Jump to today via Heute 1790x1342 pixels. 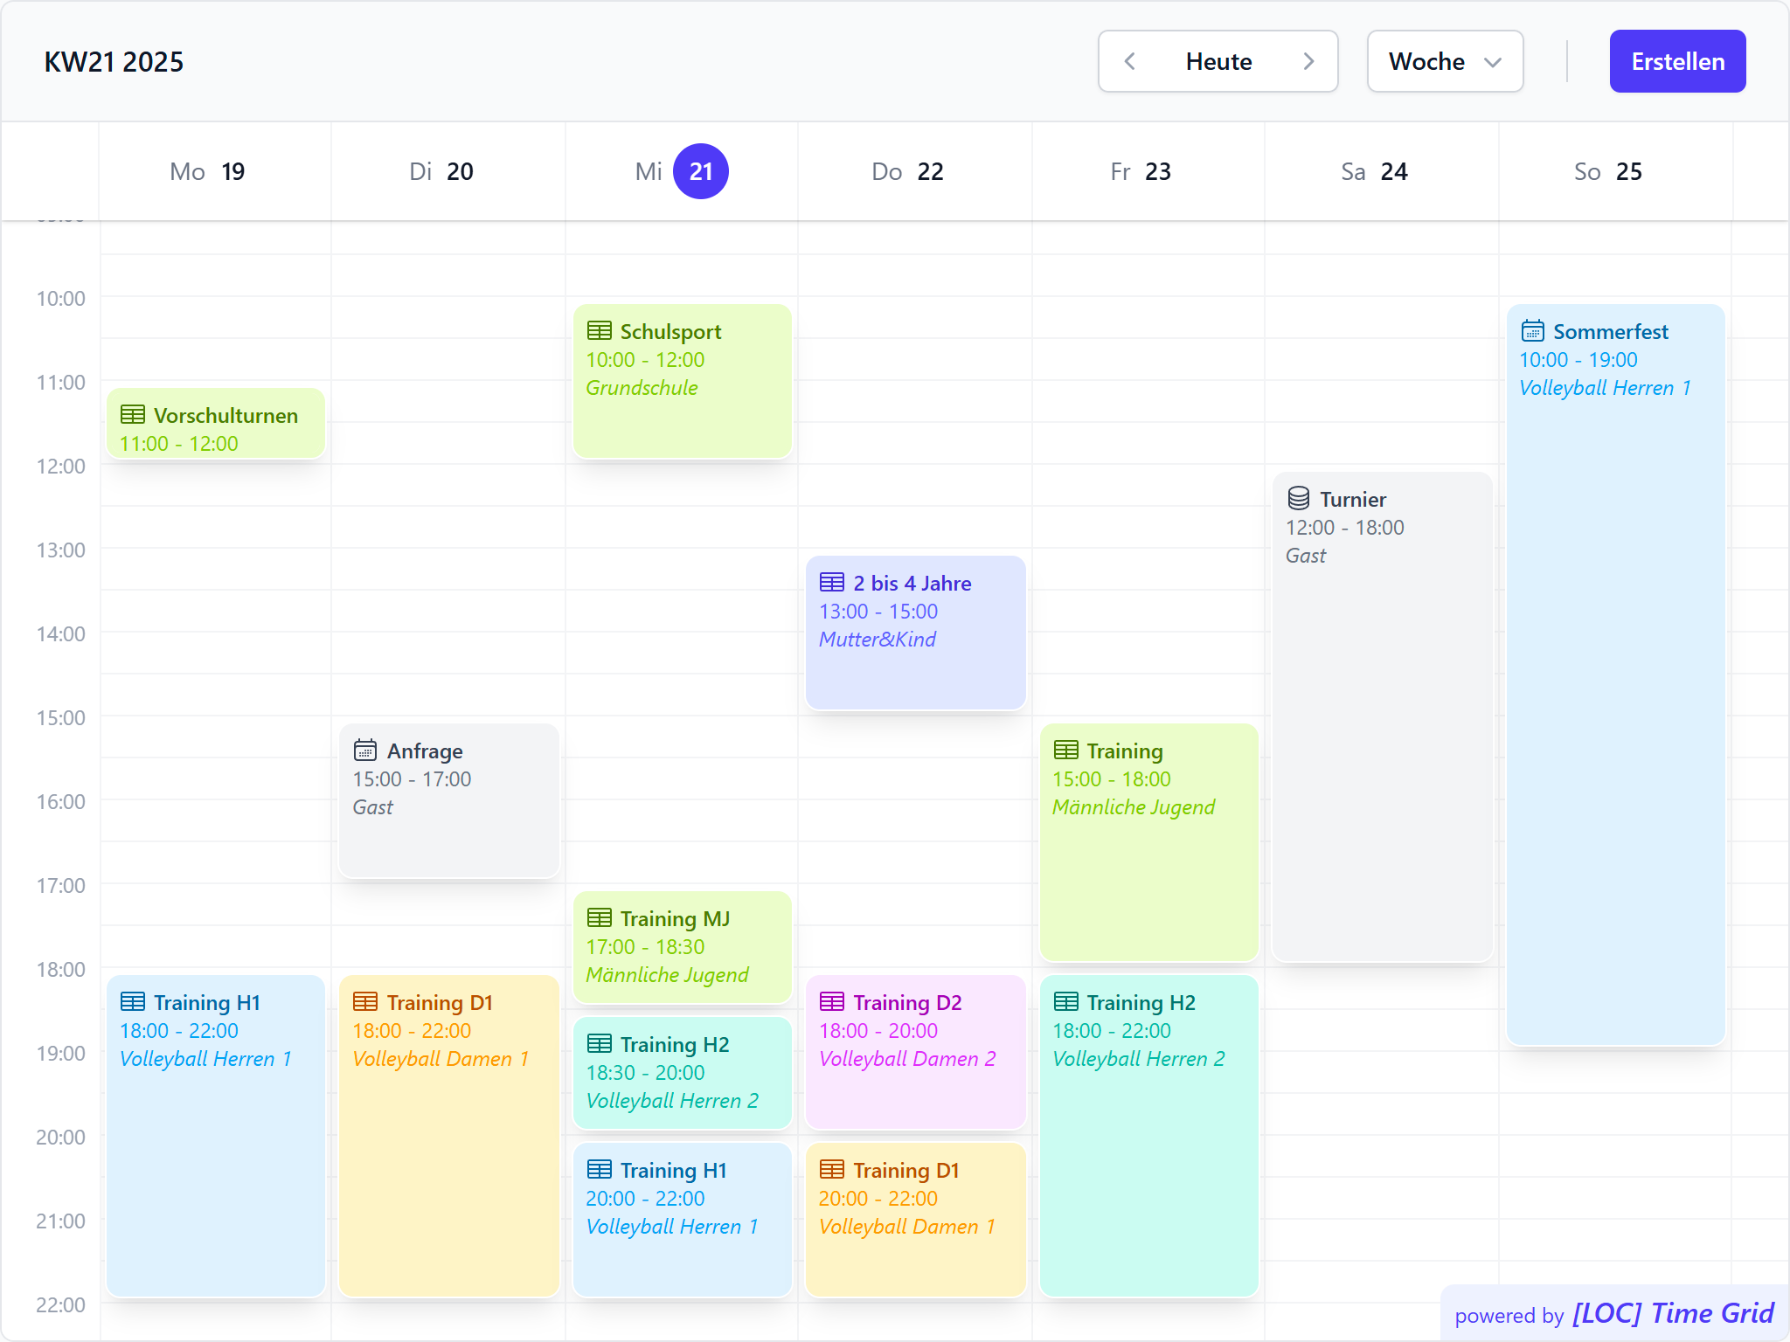click(1218, 61)
